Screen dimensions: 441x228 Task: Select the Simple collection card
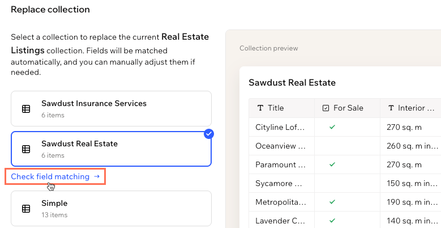coord(111,208)
